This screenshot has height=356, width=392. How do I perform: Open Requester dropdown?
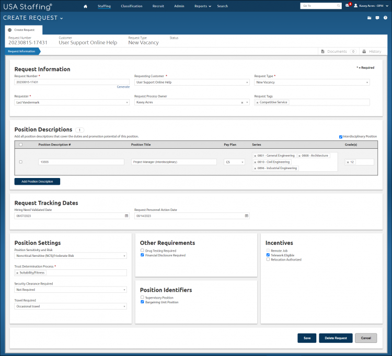(x=72, y=102)
